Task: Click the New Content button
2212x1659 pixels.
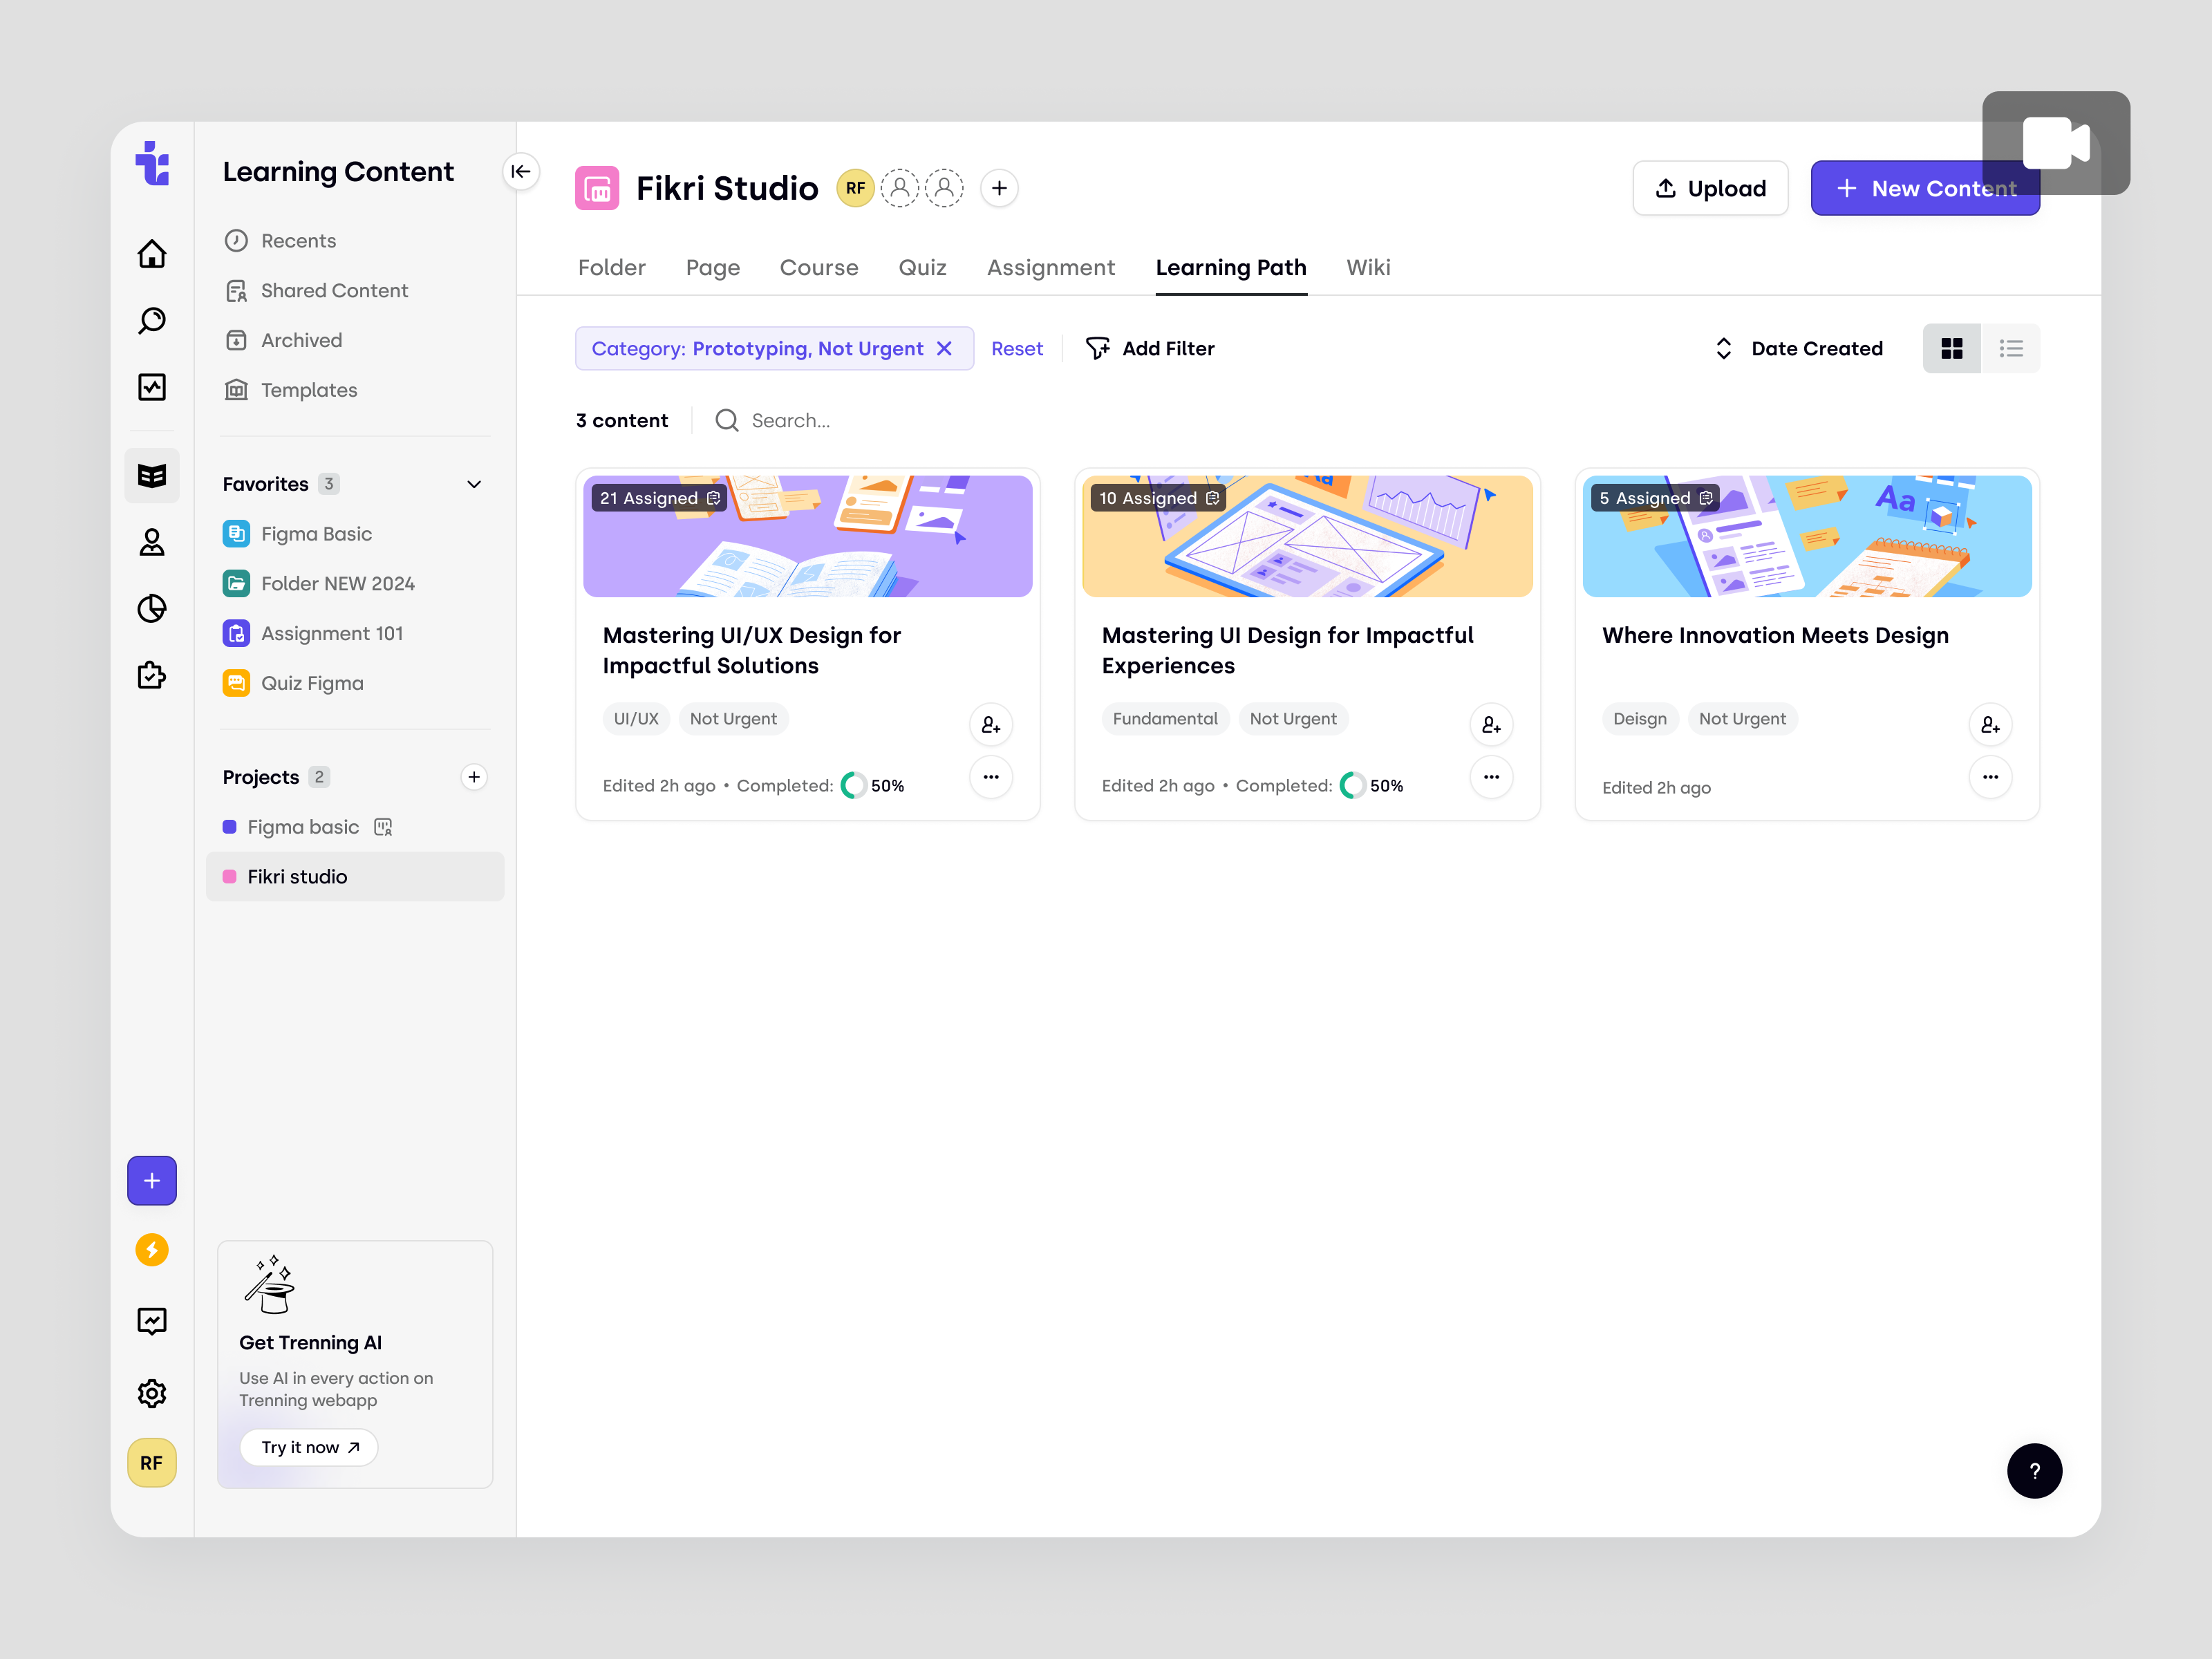Action: point(1925,187)
